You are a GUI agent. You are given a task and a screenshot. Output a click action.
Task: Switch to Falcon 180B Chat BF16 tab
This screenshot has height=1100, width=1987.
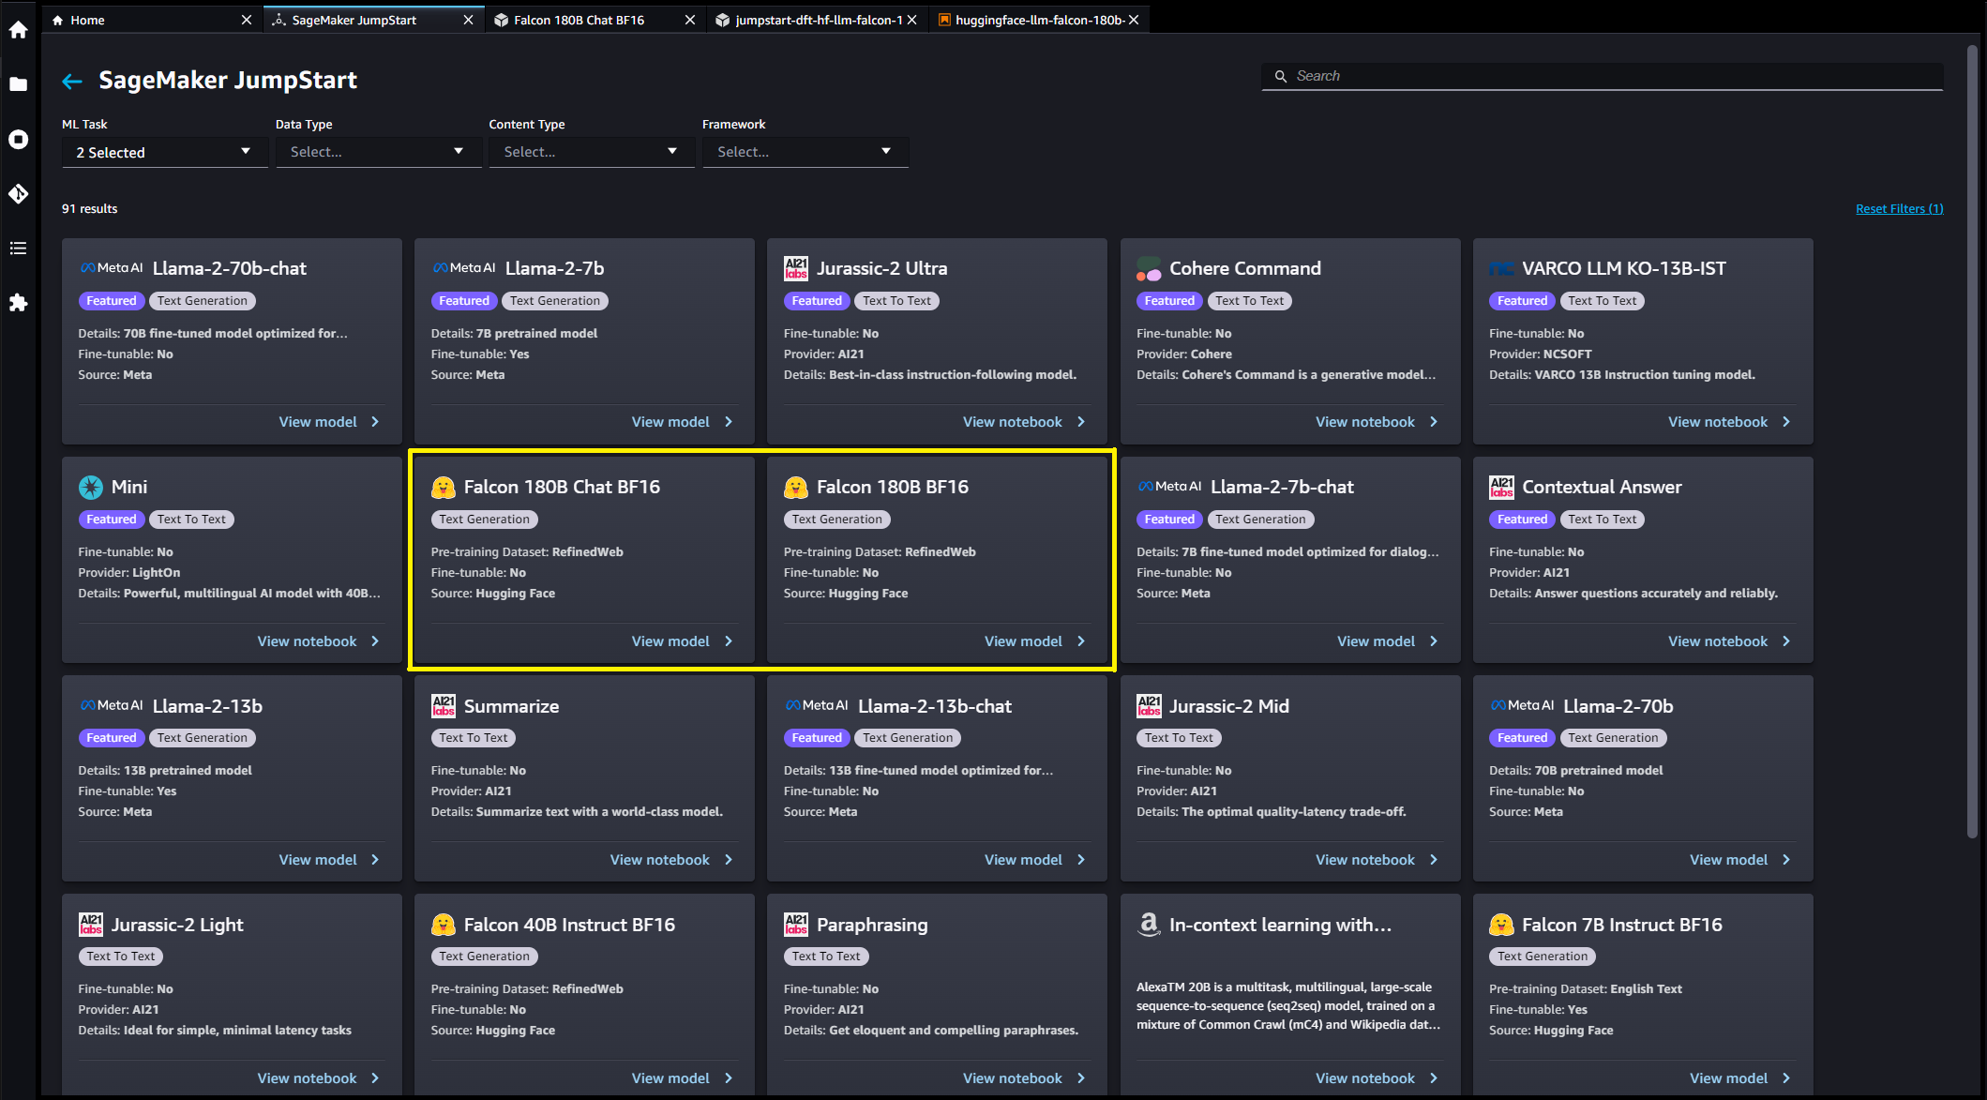click(579, 20)
